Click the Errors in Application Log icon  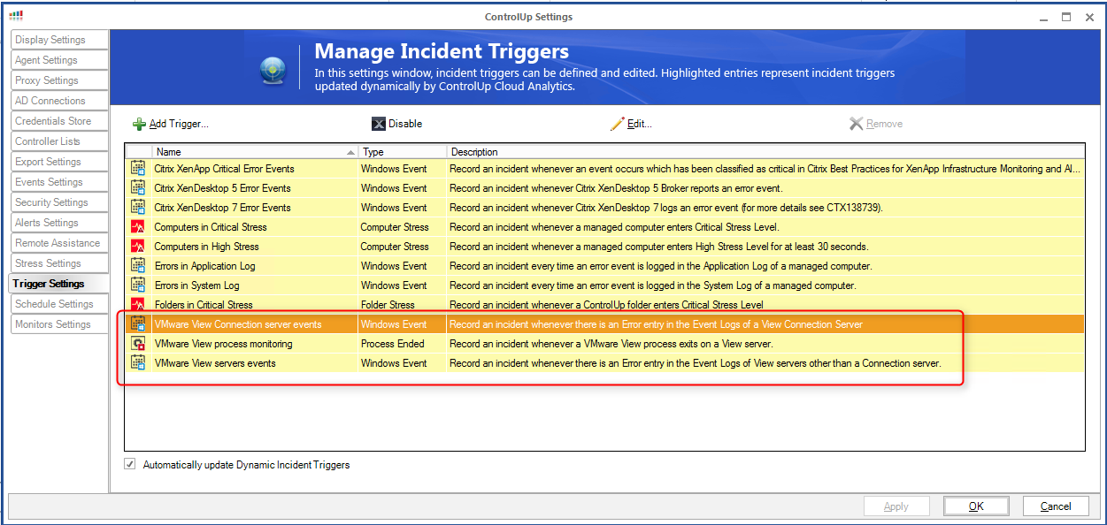tap(138, 265)
